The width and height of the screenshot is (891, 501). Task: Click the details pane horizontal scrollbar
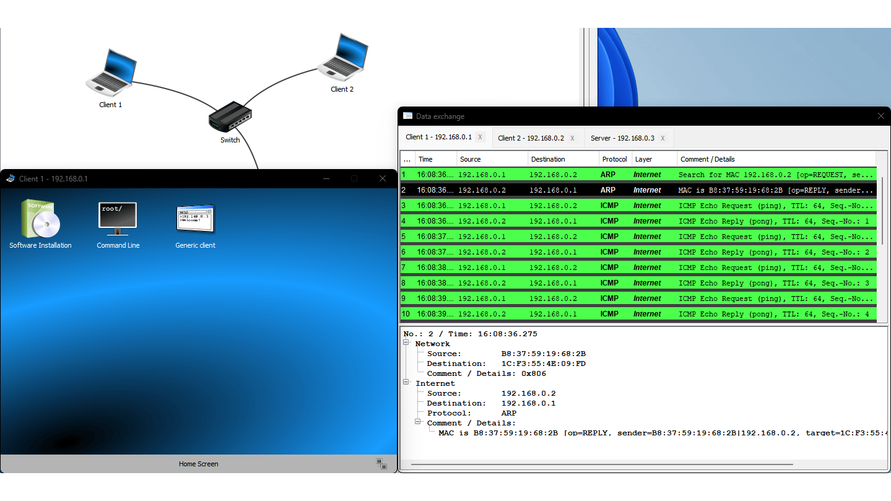602,464
